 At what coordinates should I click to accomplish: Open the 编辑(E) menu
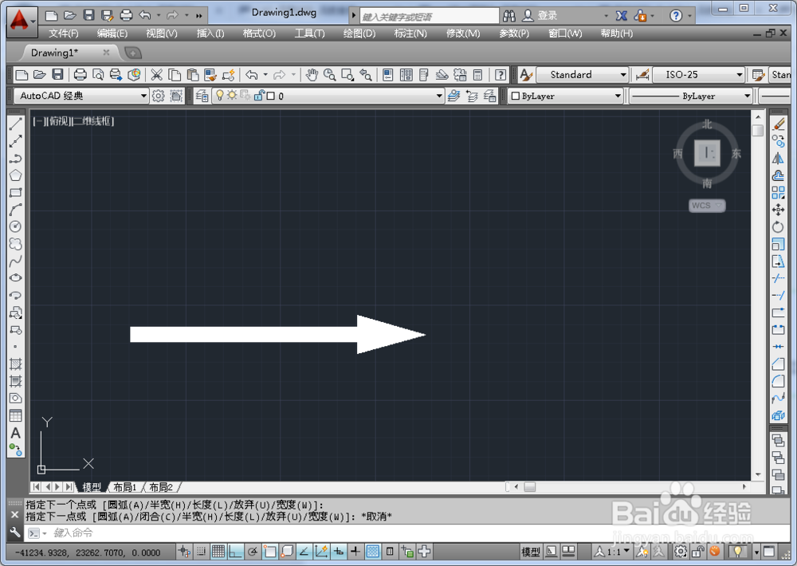tap(112, 33)
